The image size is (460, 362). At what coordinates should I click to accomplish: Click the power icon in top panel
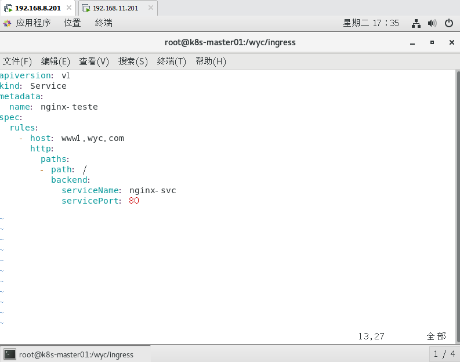[x=449, y=23]
